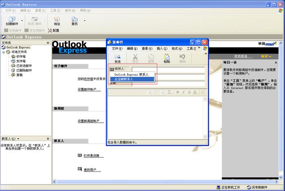Screen dimensions: 285x191
Task: Choose Outlook Express 联系人 from popup
Action: tap(132, 74)
